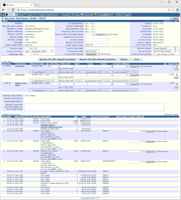Click the Internal notes text area
The width and height of the screenshot is (181, 200).
point(94,107)
